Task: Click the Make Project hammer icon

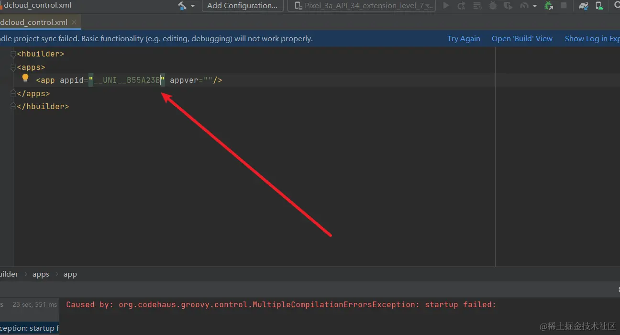Action: (x=182, y=6)
